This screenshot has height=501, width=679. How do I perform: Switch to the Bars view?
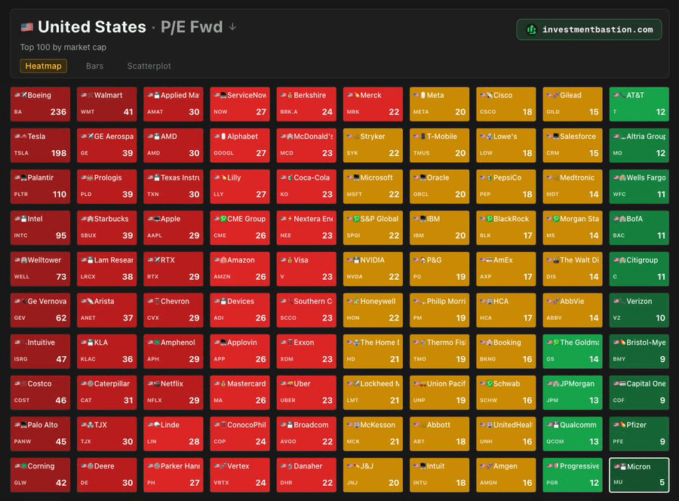tap(94, 66)
